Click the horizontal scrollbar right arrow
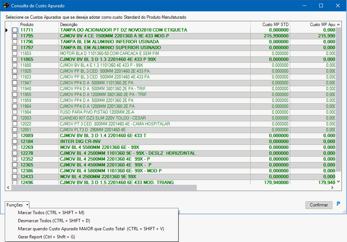Viewport: 347px width, 242px height. click(332, 187)
